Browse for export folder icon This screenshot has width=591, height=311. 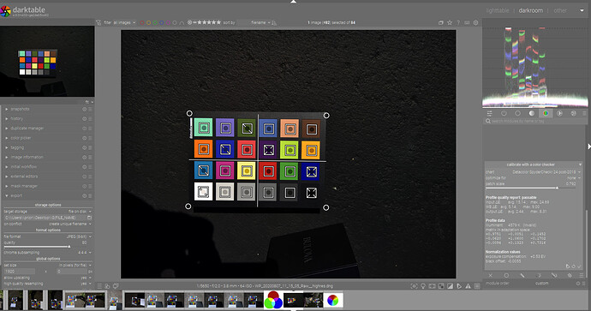click(89, 218)
